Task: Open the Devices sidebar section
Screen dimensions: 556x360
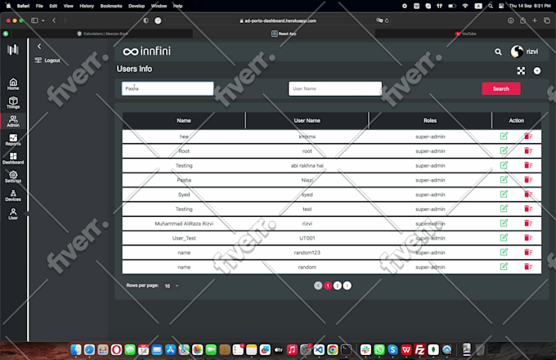Action: [x=13, y=196]
